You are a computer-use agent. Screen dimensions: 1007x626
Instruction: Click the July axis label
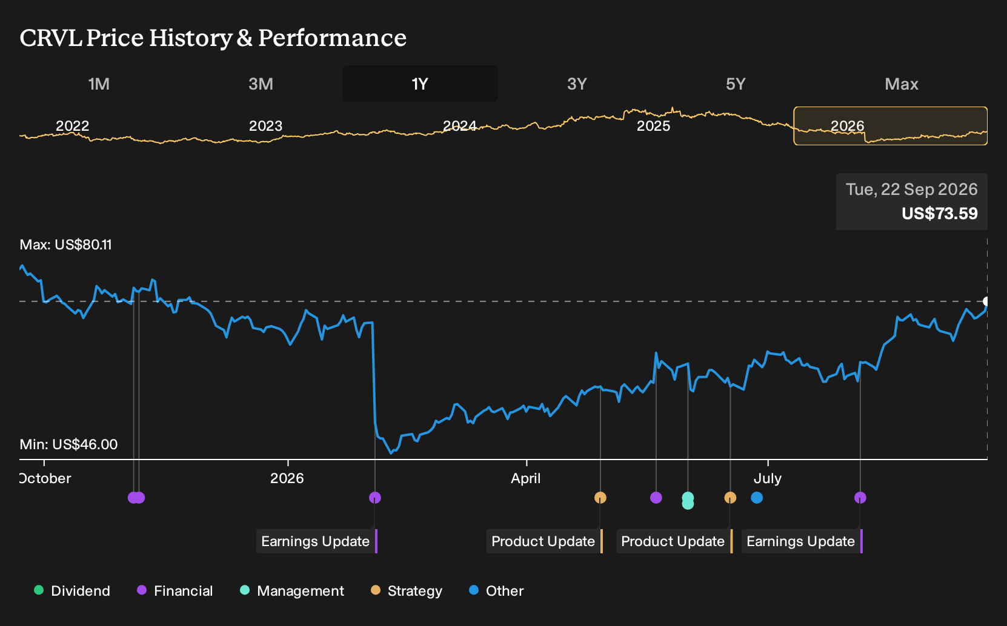coord(768,478)
